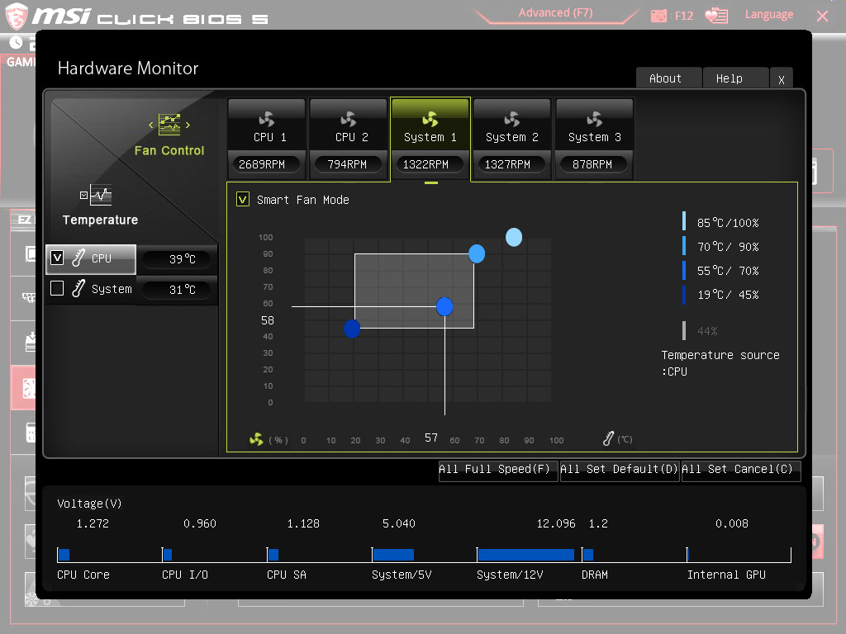The image size is (846, 634).
Task: Click the 70°C/90% legend color swatch
Action: tap(684, 245)
